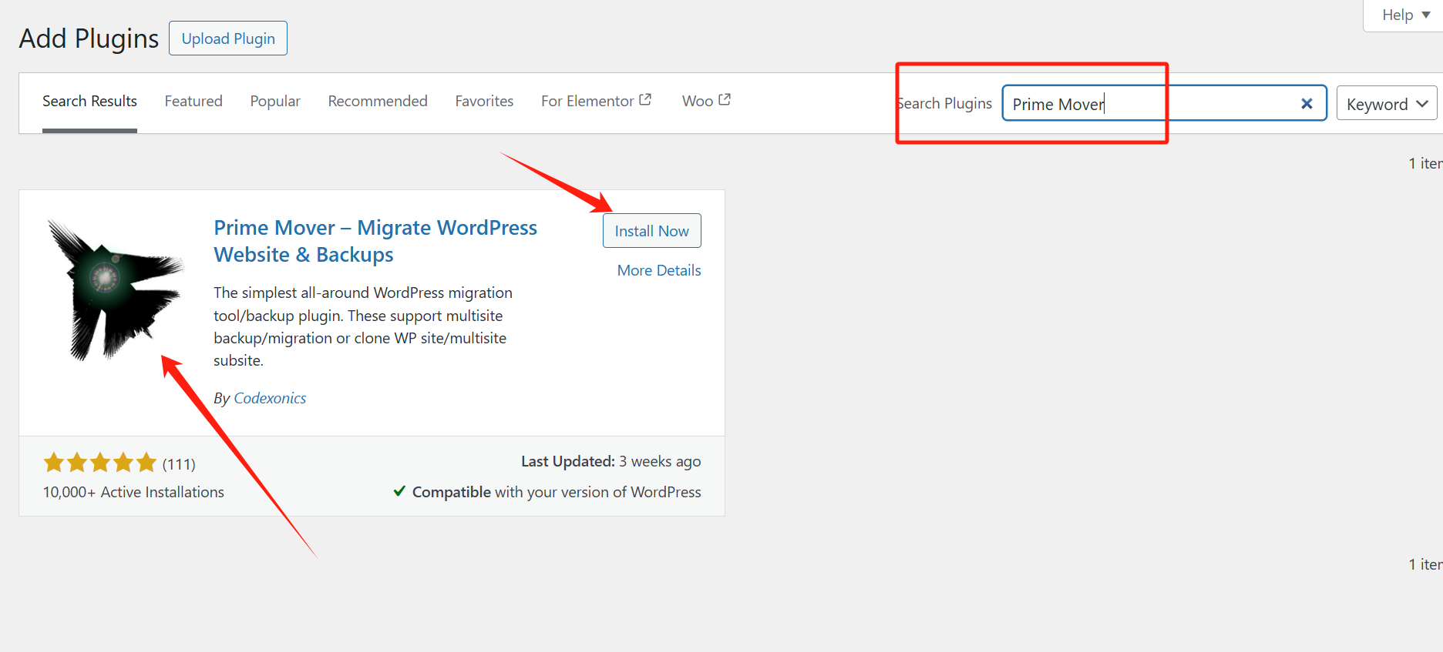Clear the plugin search field with X icon
This screenshot has height=652, width=1443.
[x=1307, y=104]
